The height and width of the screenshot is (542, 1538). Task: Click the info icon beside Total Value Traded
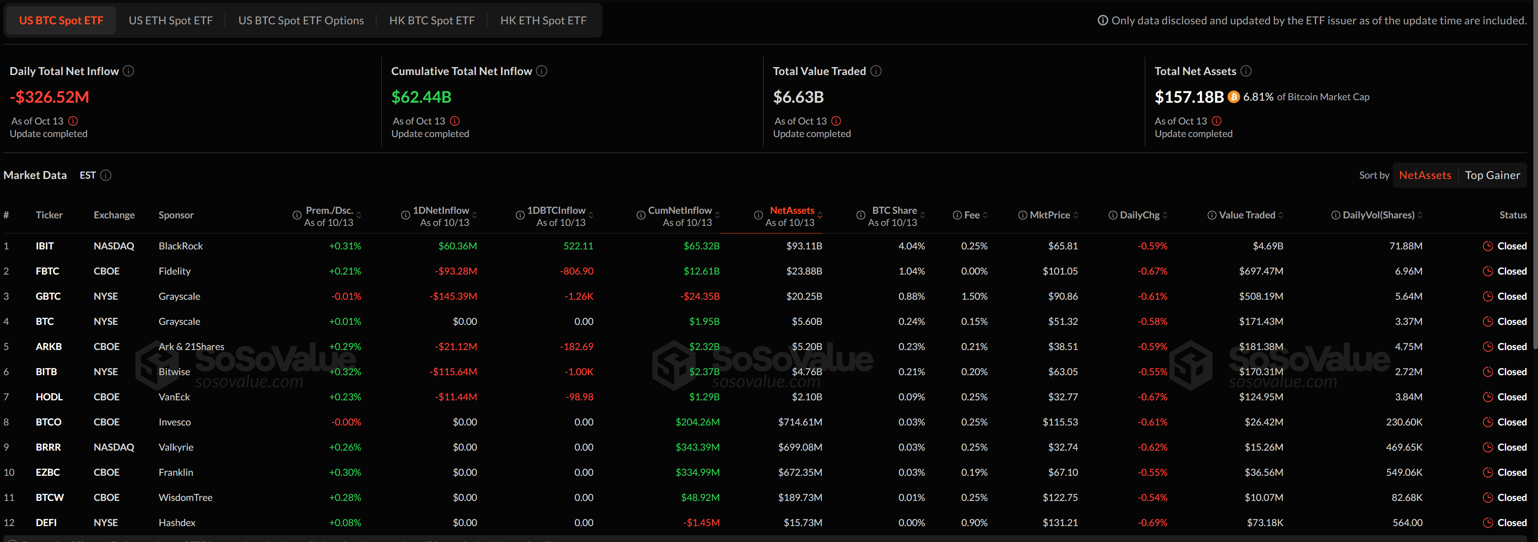point(876,71)
